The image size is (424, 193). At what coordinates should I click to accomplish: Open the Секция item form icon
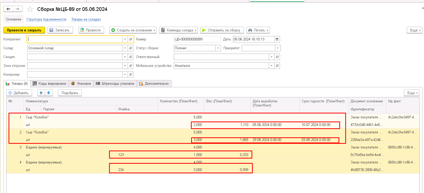(x=131, y=57)
